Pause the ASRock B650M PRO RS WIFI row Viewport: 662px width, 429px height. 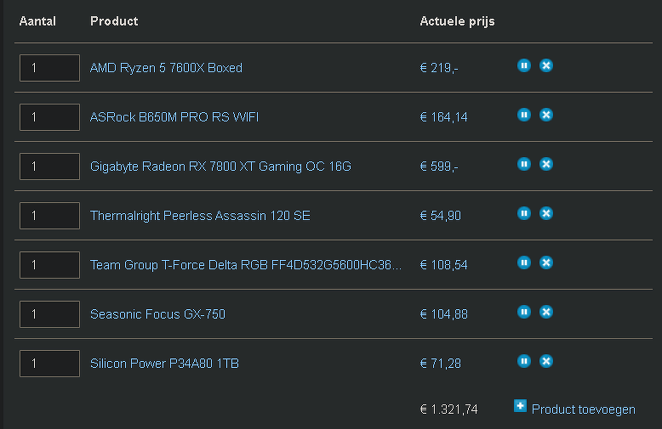(x=524, y=115)
